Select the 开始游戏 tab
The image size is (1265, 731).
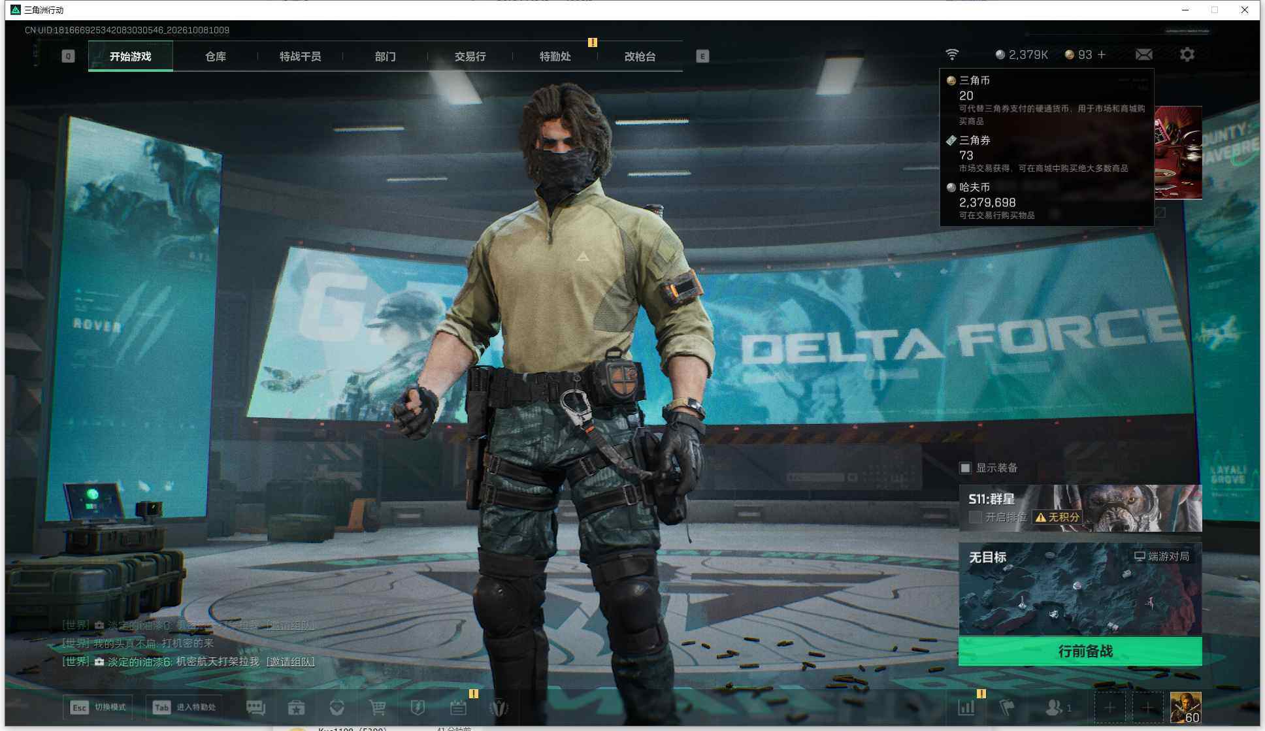[x=131, y=57]
